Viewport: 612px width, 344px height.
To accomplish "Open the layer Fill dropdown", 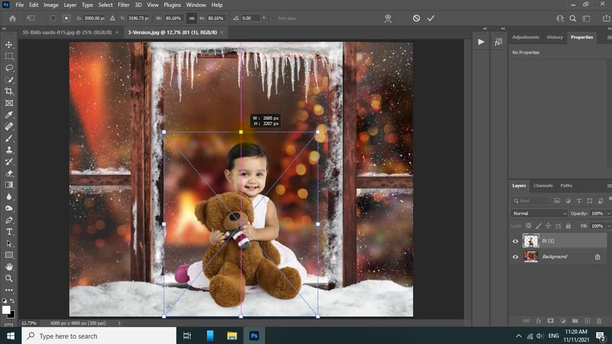I will 609,226.
